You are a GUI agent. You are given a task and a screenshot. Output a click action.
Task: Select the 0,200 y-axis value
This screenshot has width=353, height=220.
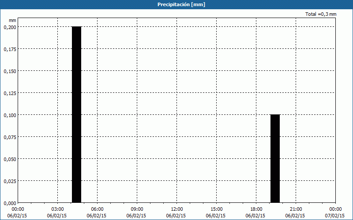(x=10, y=27)
